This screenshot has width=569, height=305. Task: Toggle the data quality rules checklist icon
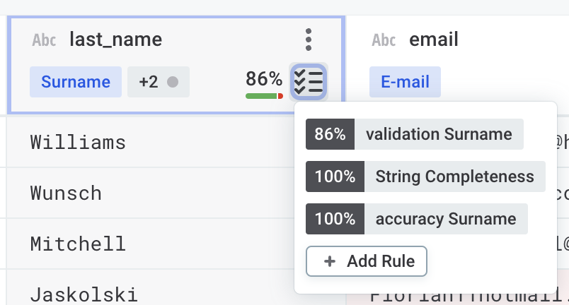(309, 81)
